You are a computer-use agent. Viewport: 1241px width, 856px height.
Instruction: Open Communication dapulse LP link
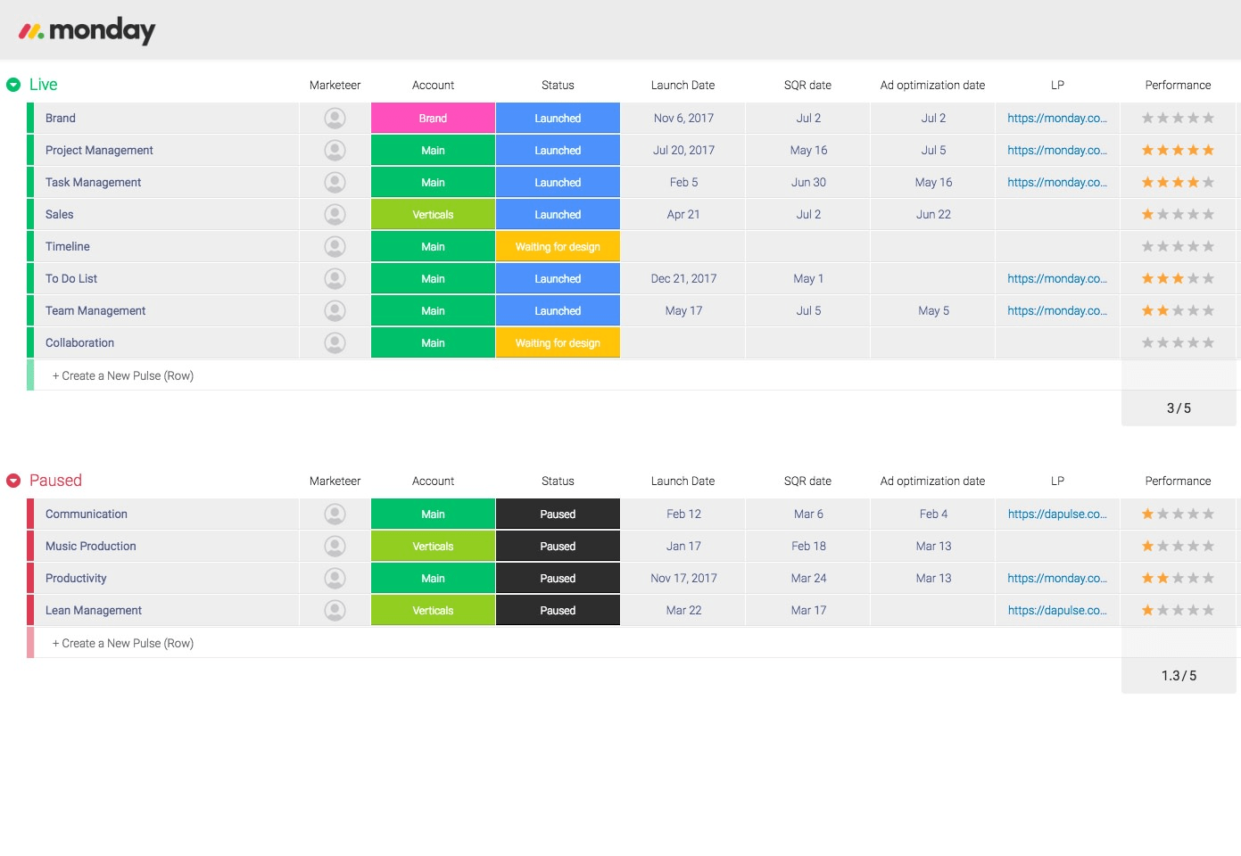pyautogui.click(x=1057, y=514)
